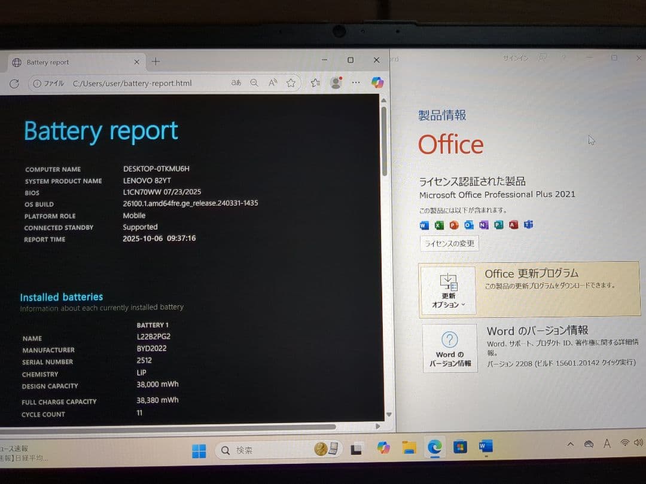Viewport: 646px width, 484px height.
Task: Click ライセンスの変更 button
Action: point(449,243)
